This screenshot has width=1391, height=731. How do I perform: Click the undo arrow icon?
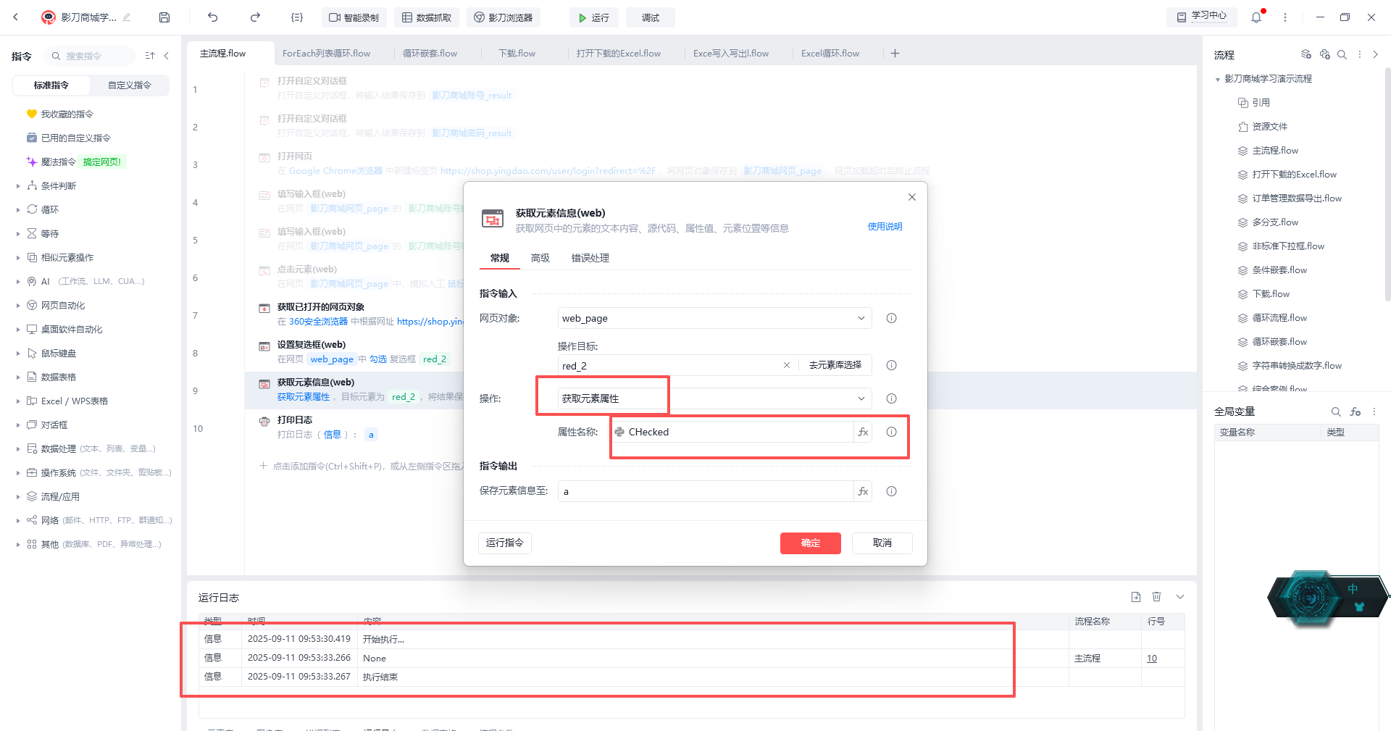coord(212,17)
